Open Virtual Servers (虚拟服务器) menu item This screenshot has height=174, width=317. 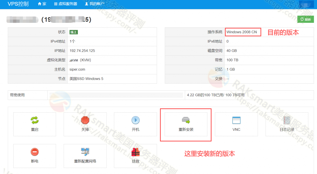point(66,4)
